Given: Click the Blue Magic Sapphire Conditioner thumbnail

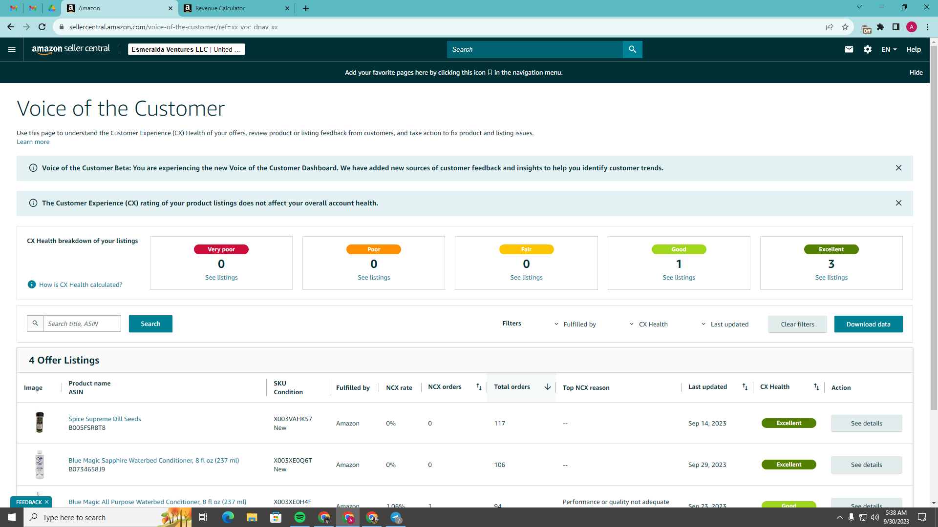Looking at the screenshot, I should pyautogui.click(x=40, y=465).
